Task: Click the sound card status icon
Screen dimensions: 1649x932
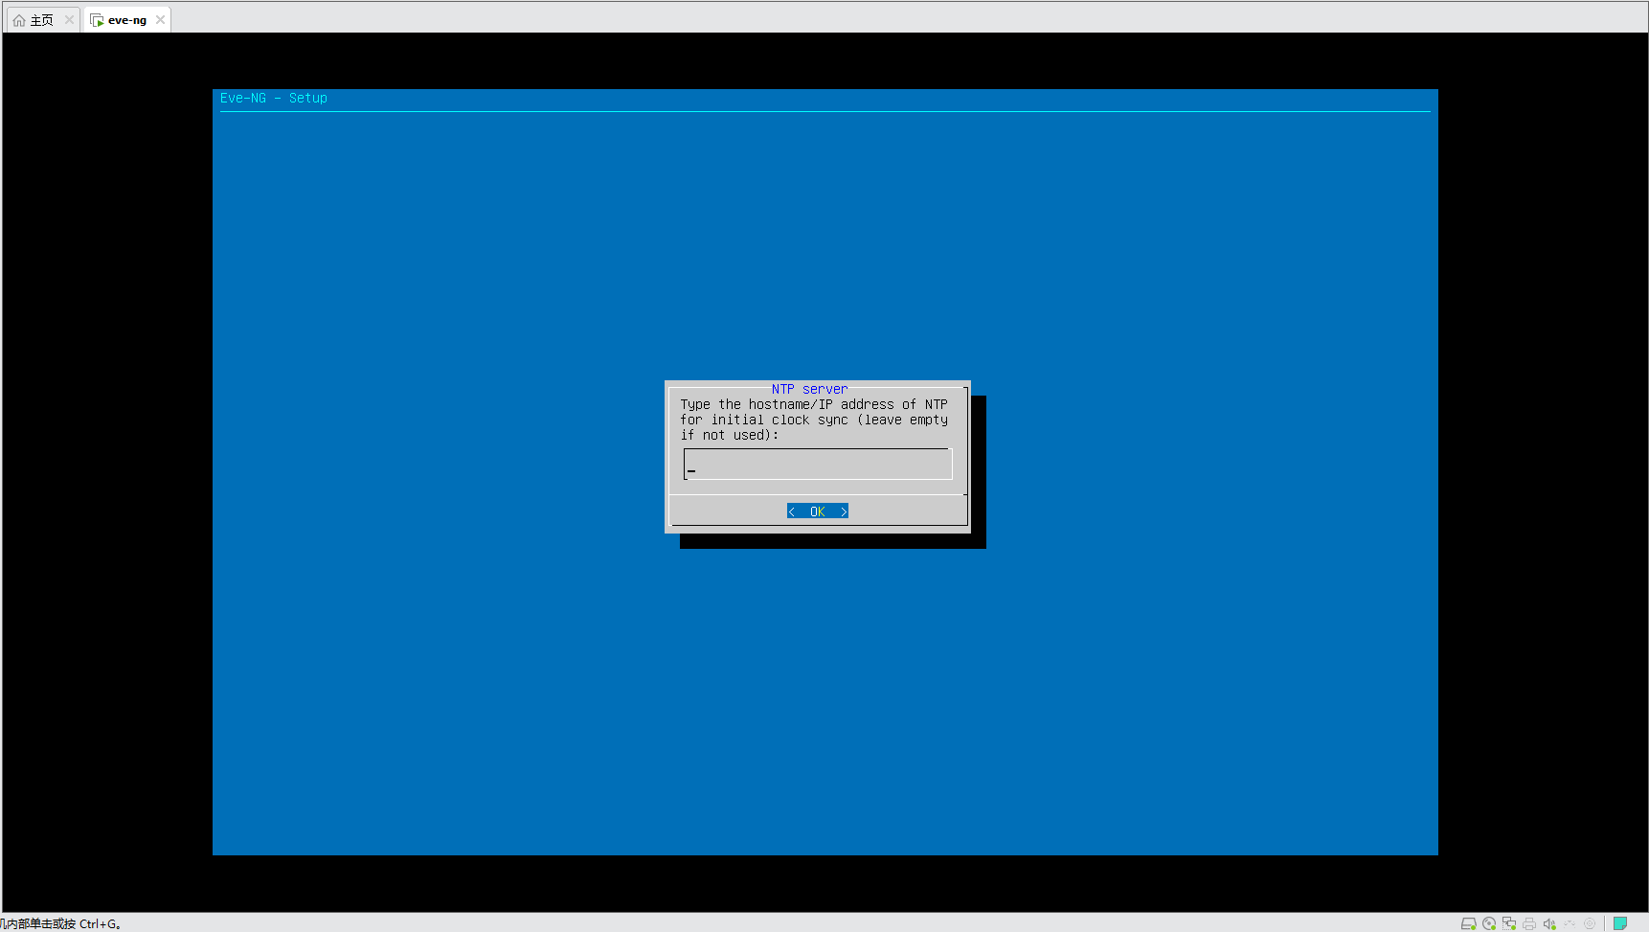Action: (x=1549, y=923)
